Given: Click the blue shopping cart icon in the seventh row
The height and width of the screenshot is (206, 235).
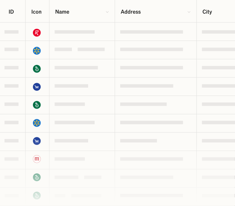Looking at the screenshot, I should click(37, 141).
